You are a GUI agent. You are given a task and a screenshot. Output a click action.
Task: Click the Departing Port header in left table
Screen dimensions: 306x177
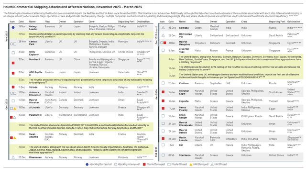pos(126,22)
